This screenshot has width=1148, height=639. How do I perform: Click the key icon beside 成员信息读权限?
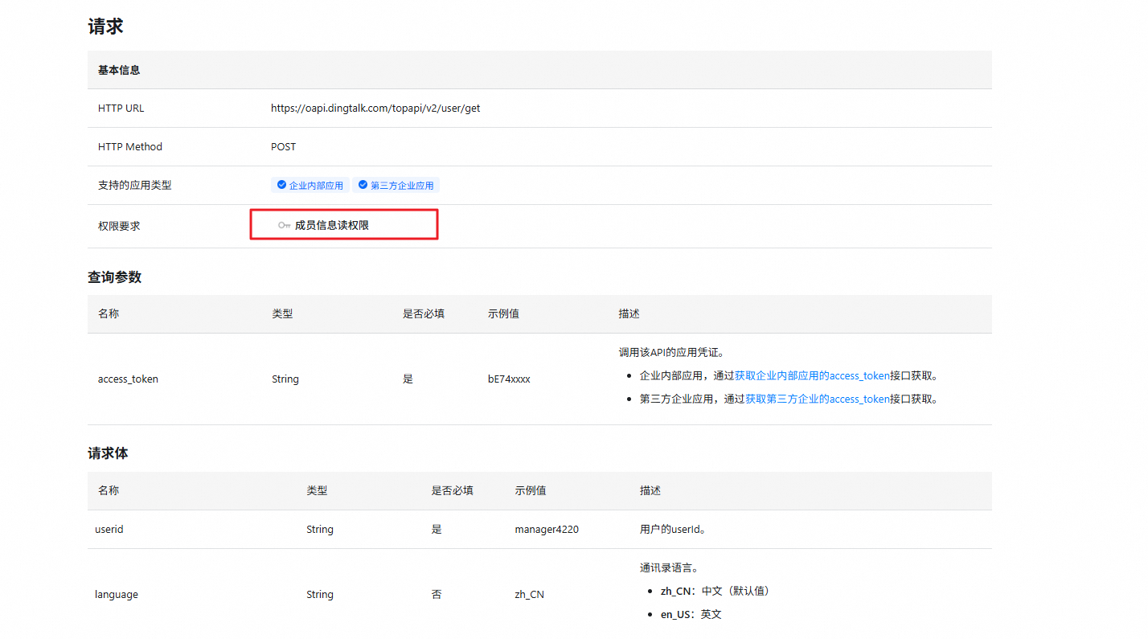click(285, 226)
